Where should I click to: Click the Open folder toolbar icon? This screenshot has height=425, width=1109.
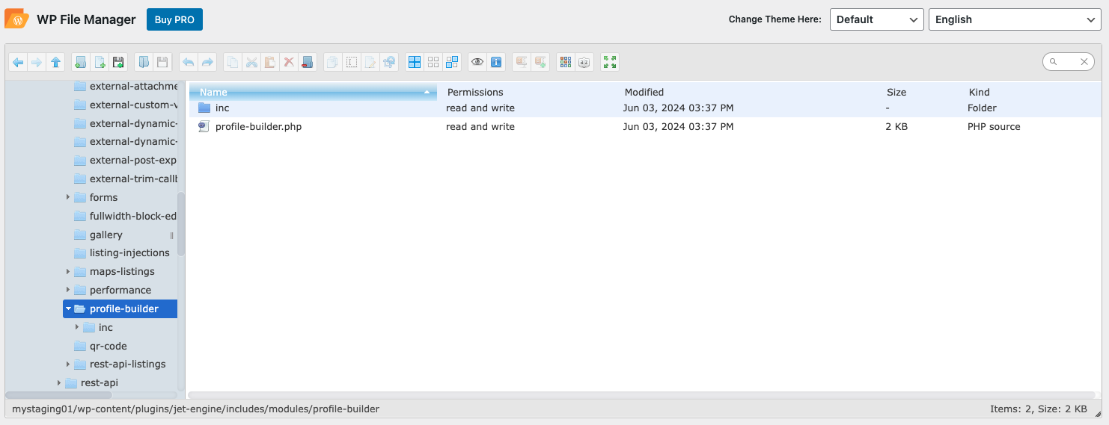(144, 63)
